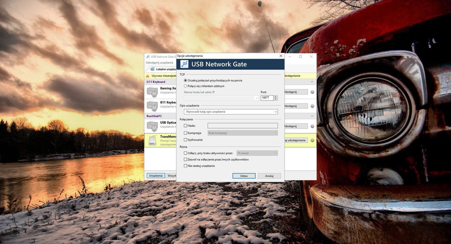The image size is (451, 244).
Task: Open the 'Udostępnij urządzenia' menu
Action: (x=159, y=63)
